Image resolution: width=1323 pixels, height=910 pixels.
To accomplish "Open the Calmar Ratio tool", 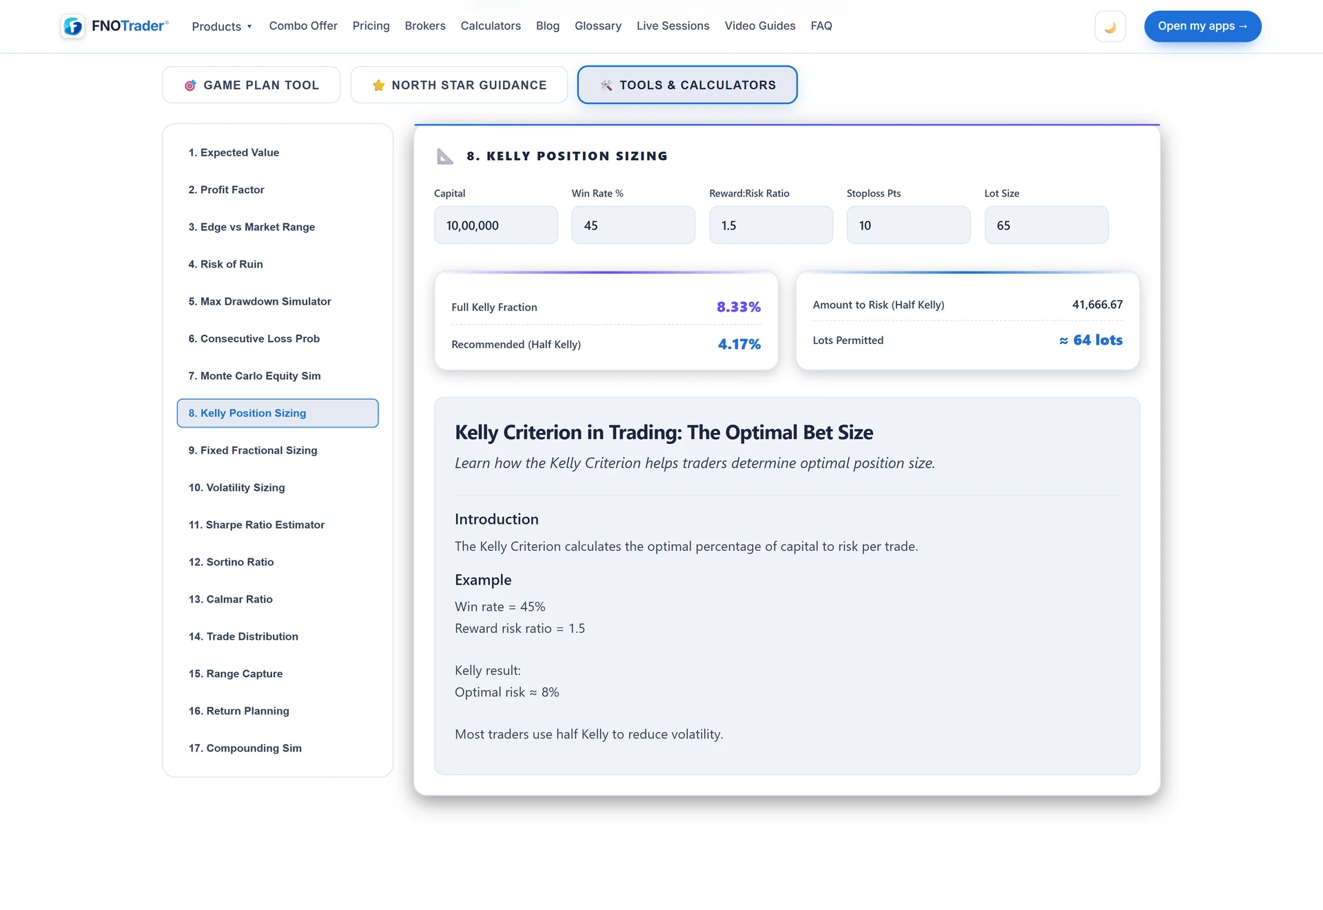I will click(278, 599).
